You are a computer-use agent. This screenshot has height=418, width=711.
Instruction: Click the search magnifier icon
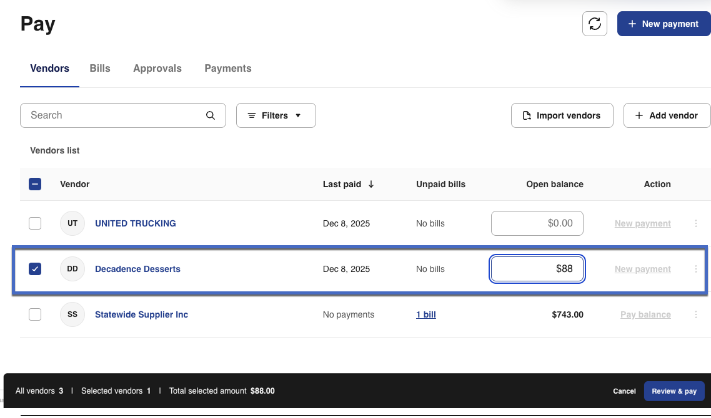pos(211,115)
